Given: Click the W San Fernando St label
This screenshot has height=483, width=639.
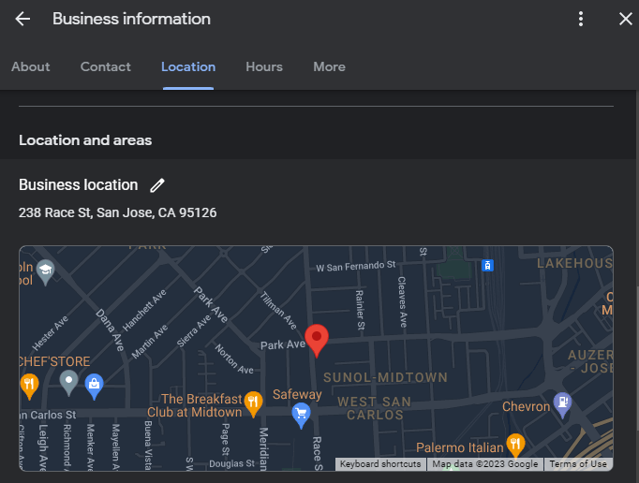Looking at the screenshot, I should pos(356,267).
